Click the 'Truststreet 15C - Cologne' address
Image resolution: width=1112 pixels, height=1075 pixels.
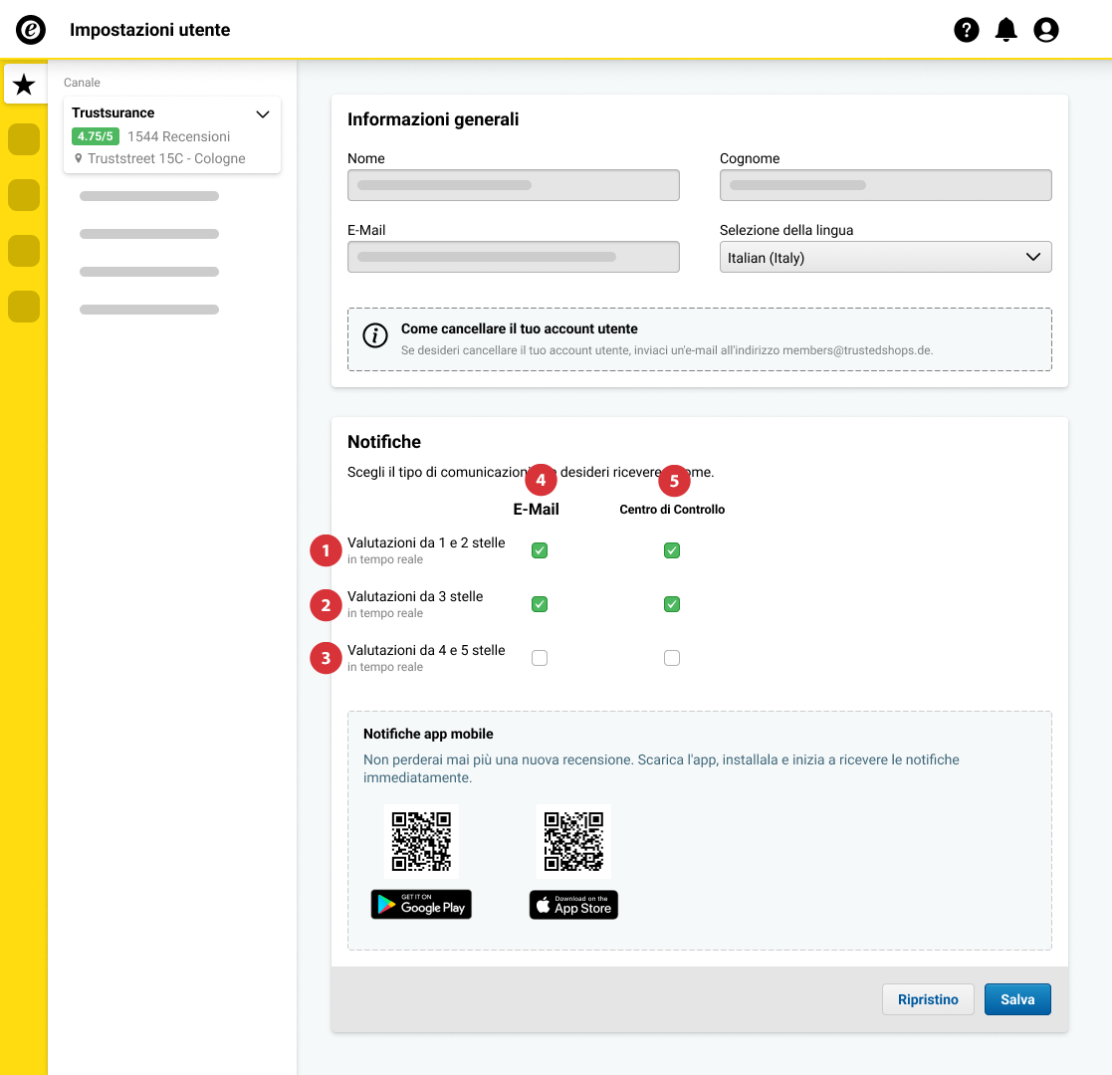166,158
